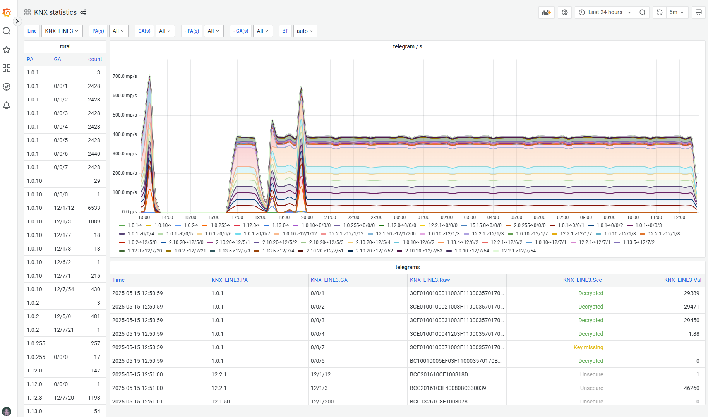Sort telegrams by KNX_LINE3.GA column
Screen dimensions: 708x417
click(329, 280)
